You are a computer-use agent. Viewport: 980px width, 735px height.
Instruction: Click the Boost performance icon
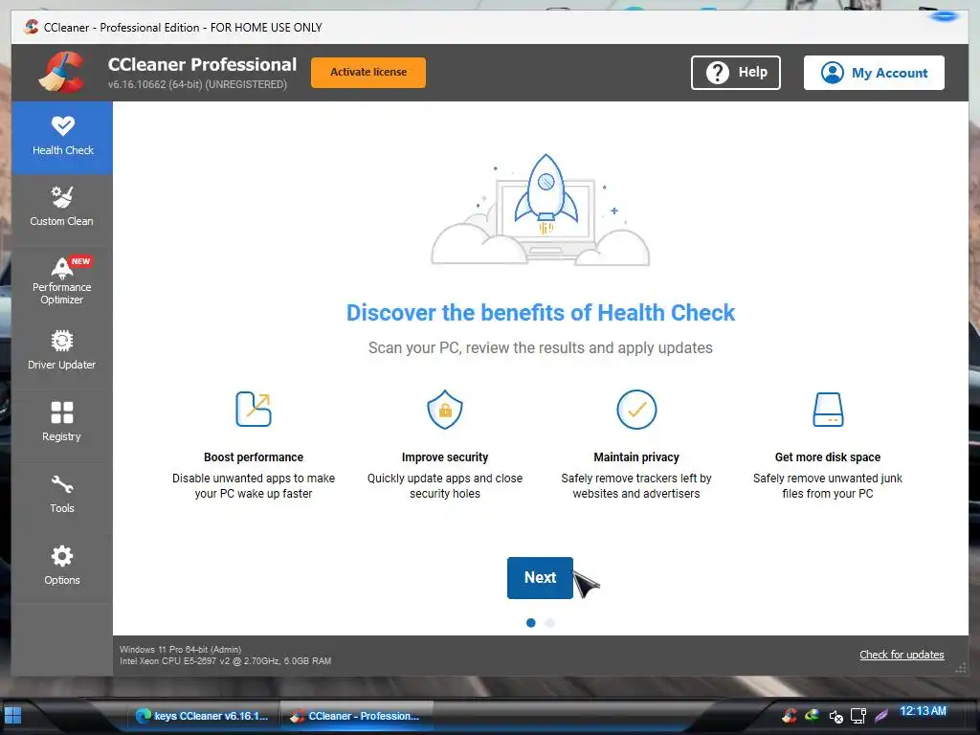point(253,410)
